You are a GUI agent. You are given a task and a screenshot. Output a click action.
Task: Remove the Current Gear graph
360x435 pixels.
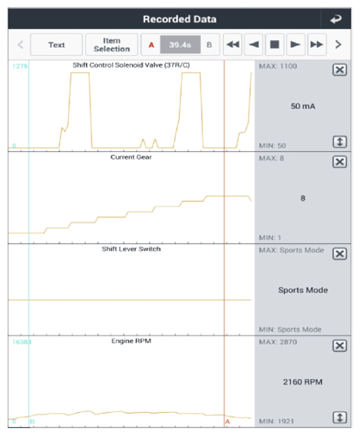click(x=339, y=162)
